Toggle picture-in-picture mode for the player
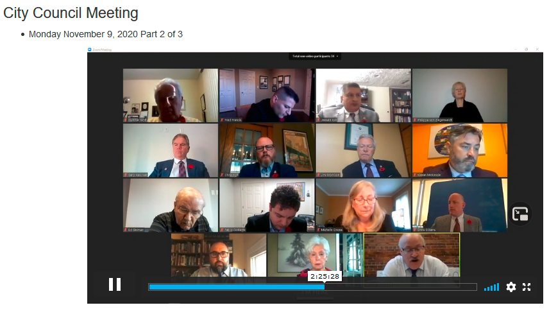 coord(520,214)
